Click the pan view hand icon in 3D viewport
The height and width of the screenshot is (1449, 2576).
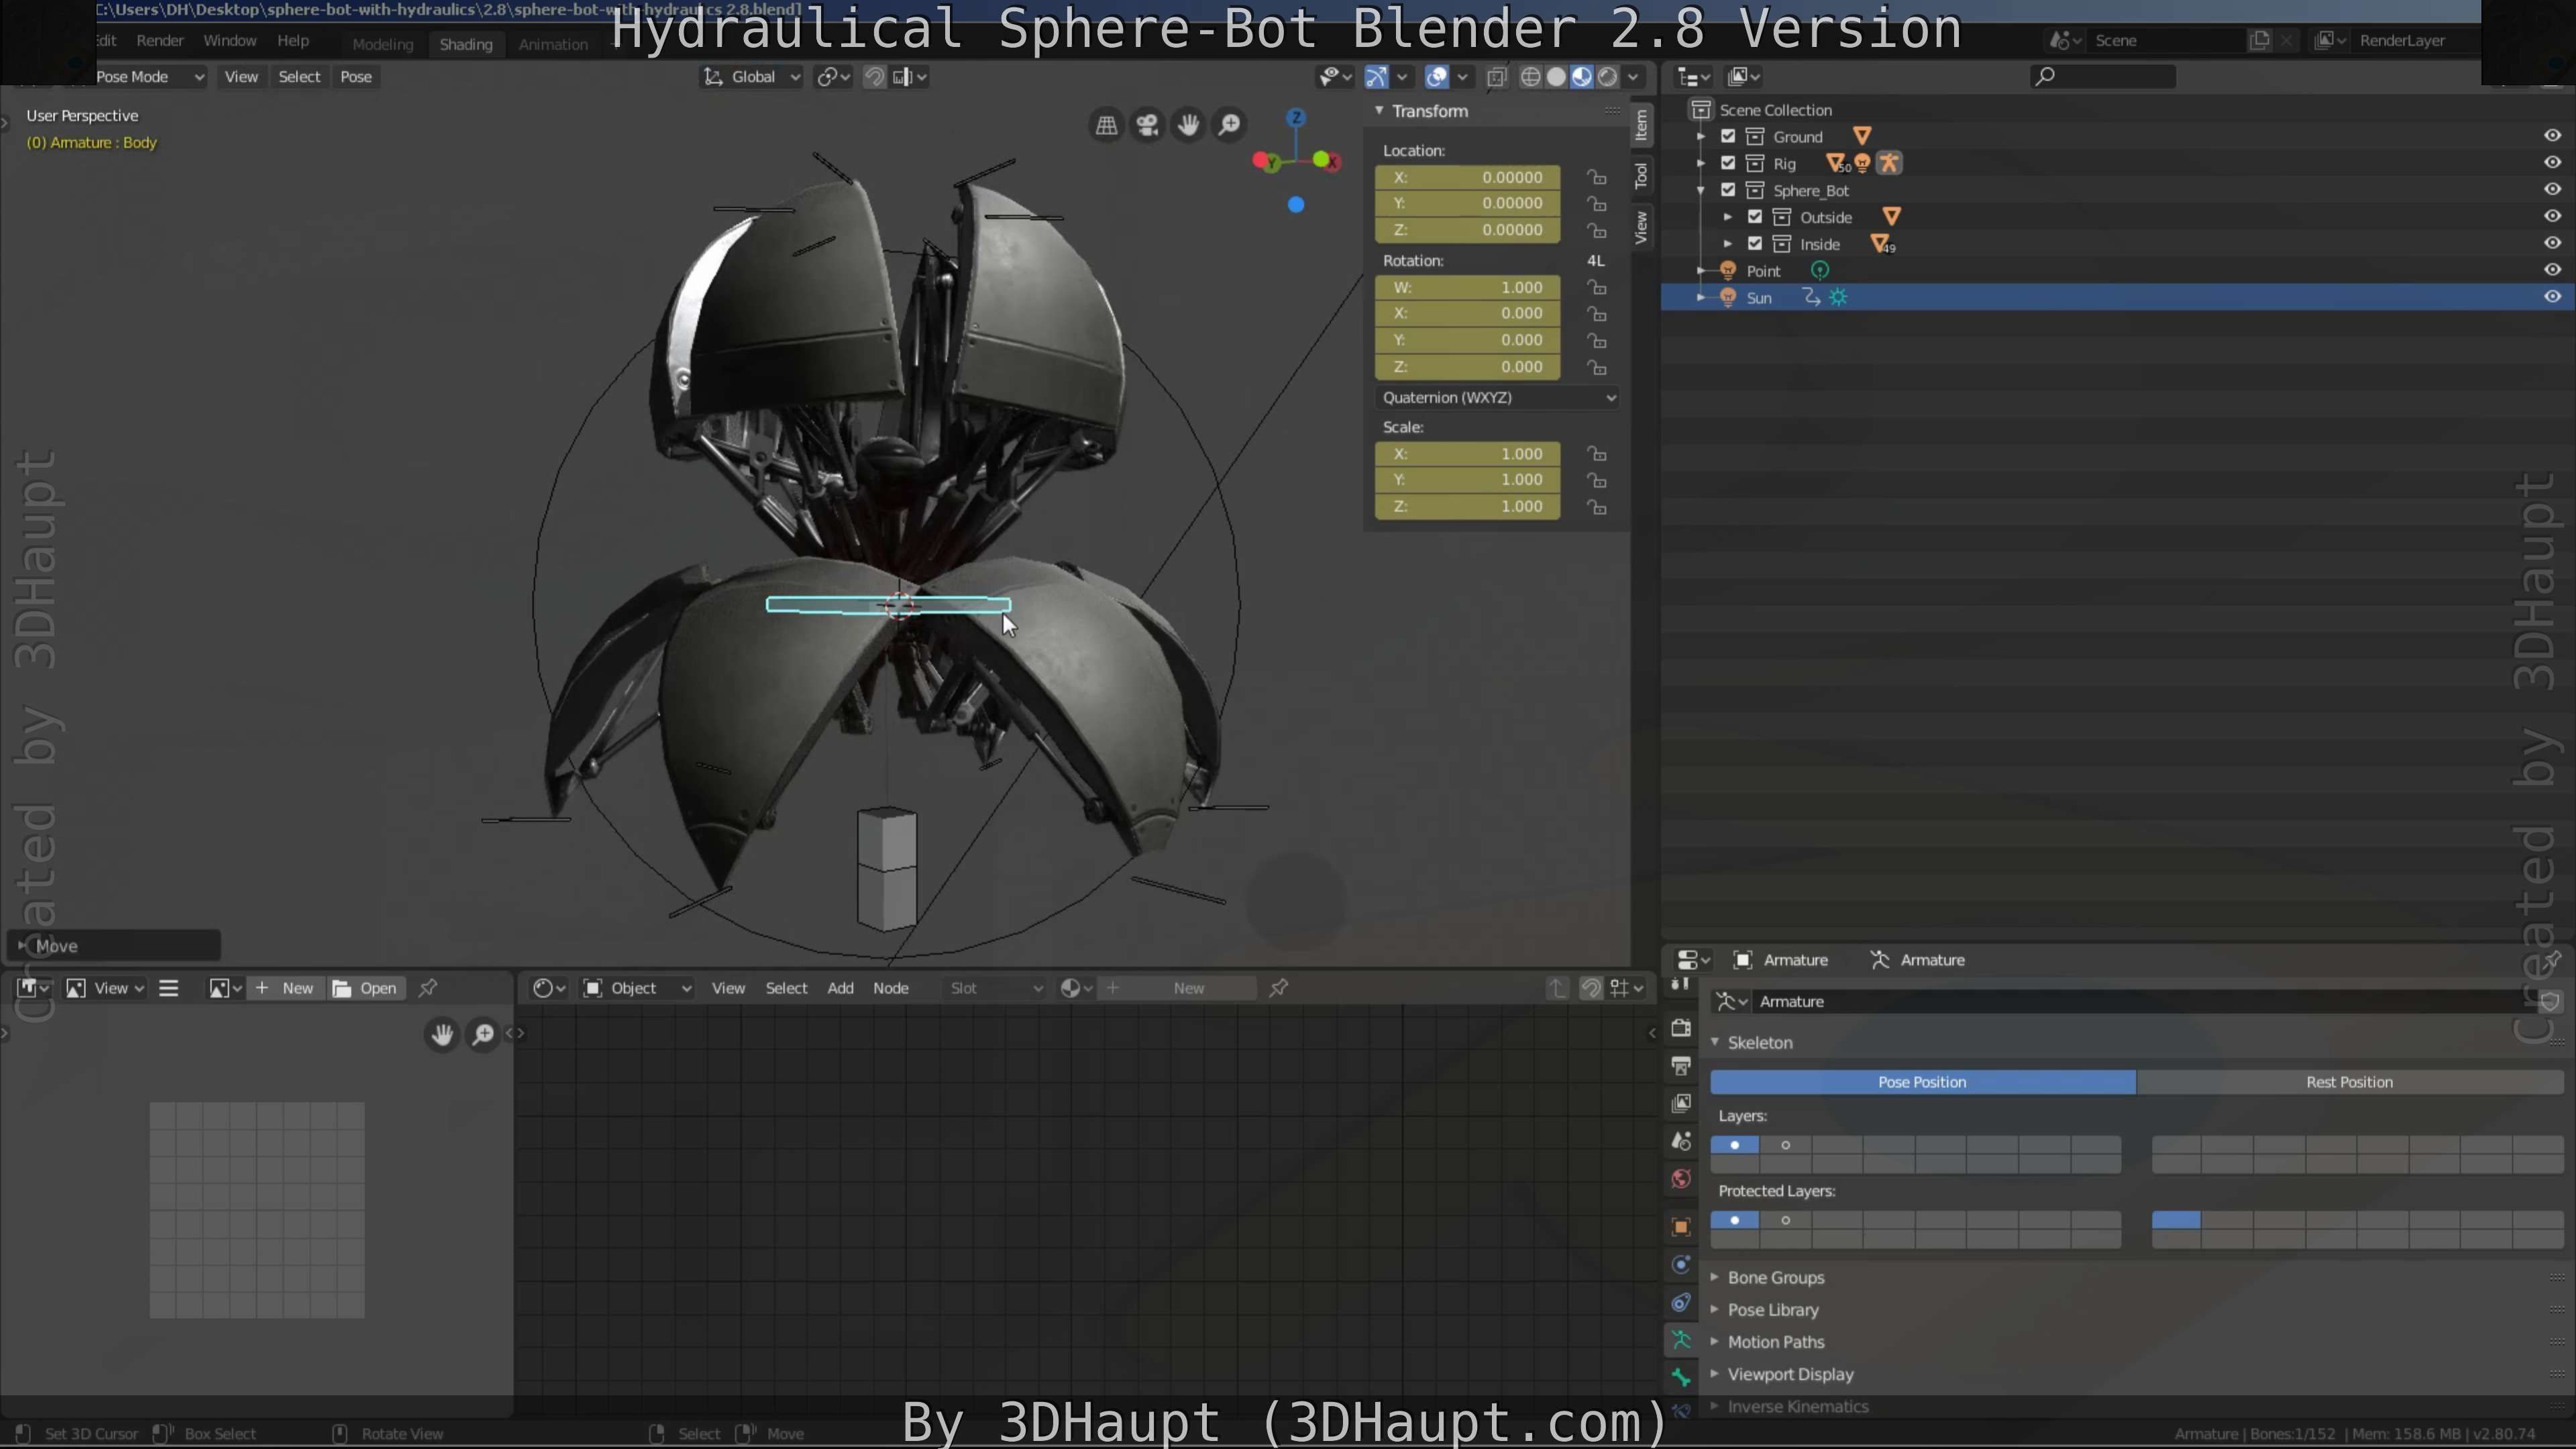pos(1188,125)
